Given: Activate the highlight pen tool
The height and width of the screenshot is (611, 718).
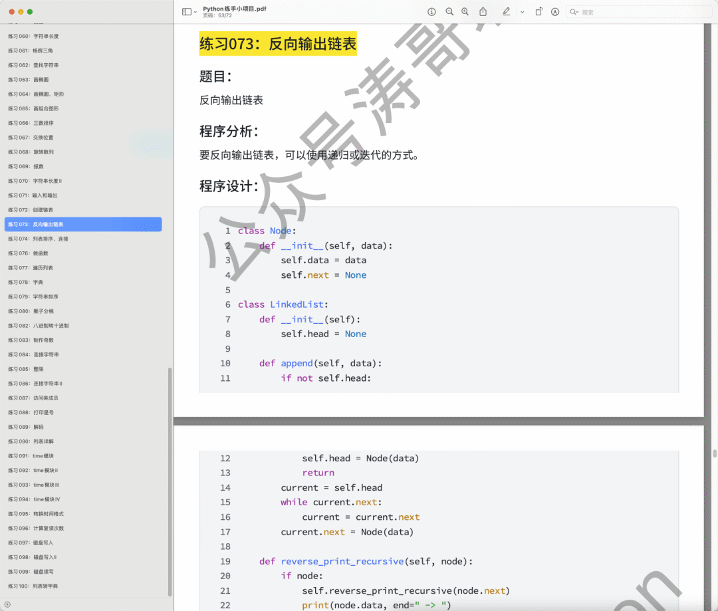Looking at the screenshot, I should 506,12.
